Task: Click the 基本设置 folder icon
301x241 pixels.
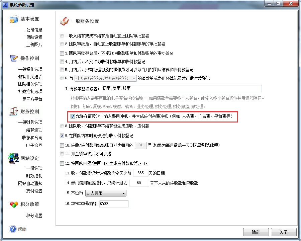Action: coord(14,19)
